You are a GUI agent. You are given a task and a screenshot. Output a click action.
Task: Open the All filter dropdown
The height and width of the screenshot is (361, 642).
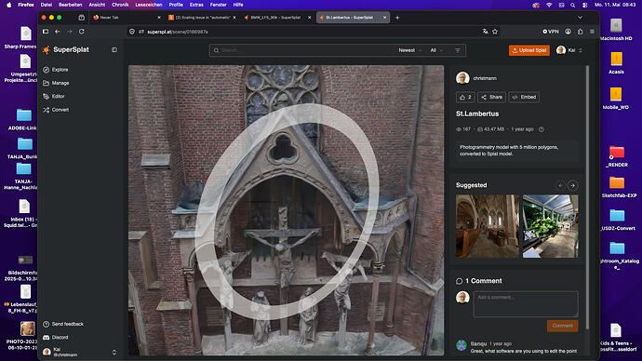[x=436, y=50]
